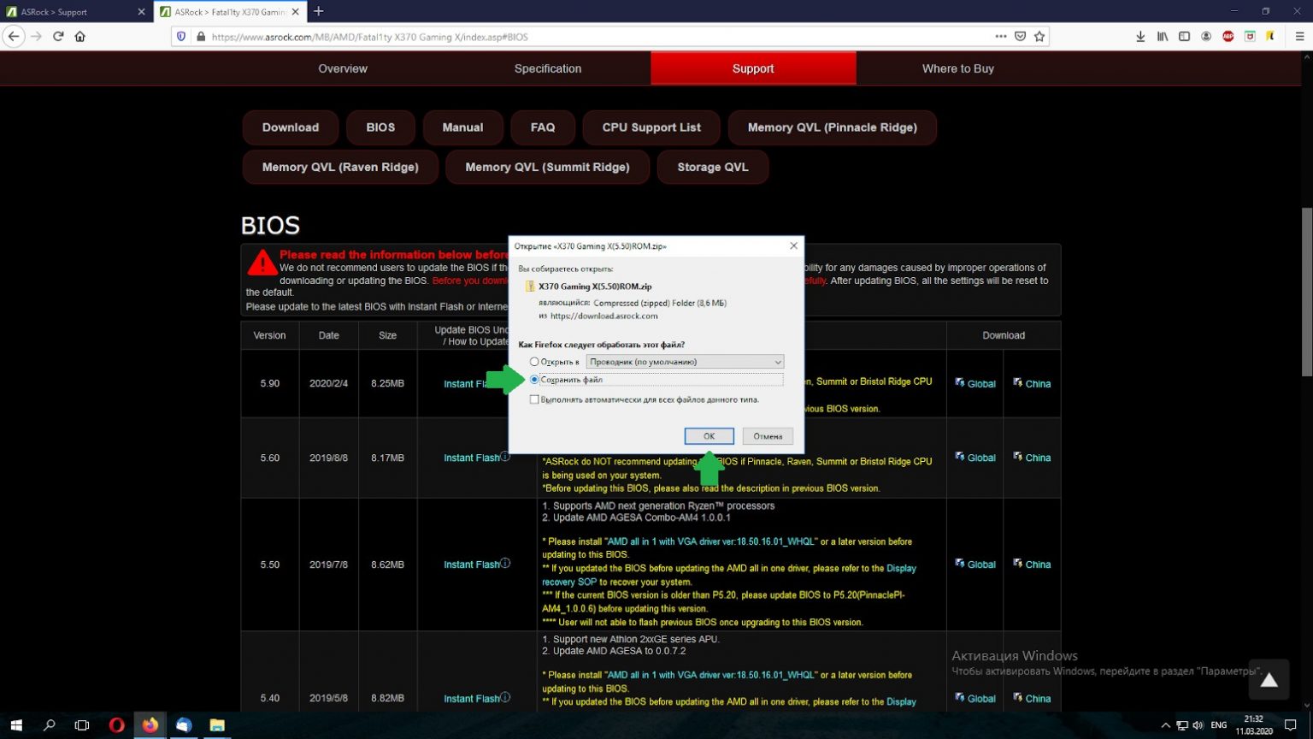Open File Explorer from the taskbar
1313x739 pixels.
click(217, 725)
